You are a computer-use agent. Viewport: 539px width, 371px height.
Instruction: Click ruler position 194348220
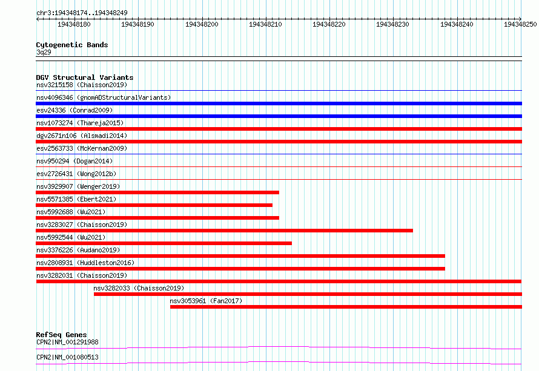pos(329,24)
